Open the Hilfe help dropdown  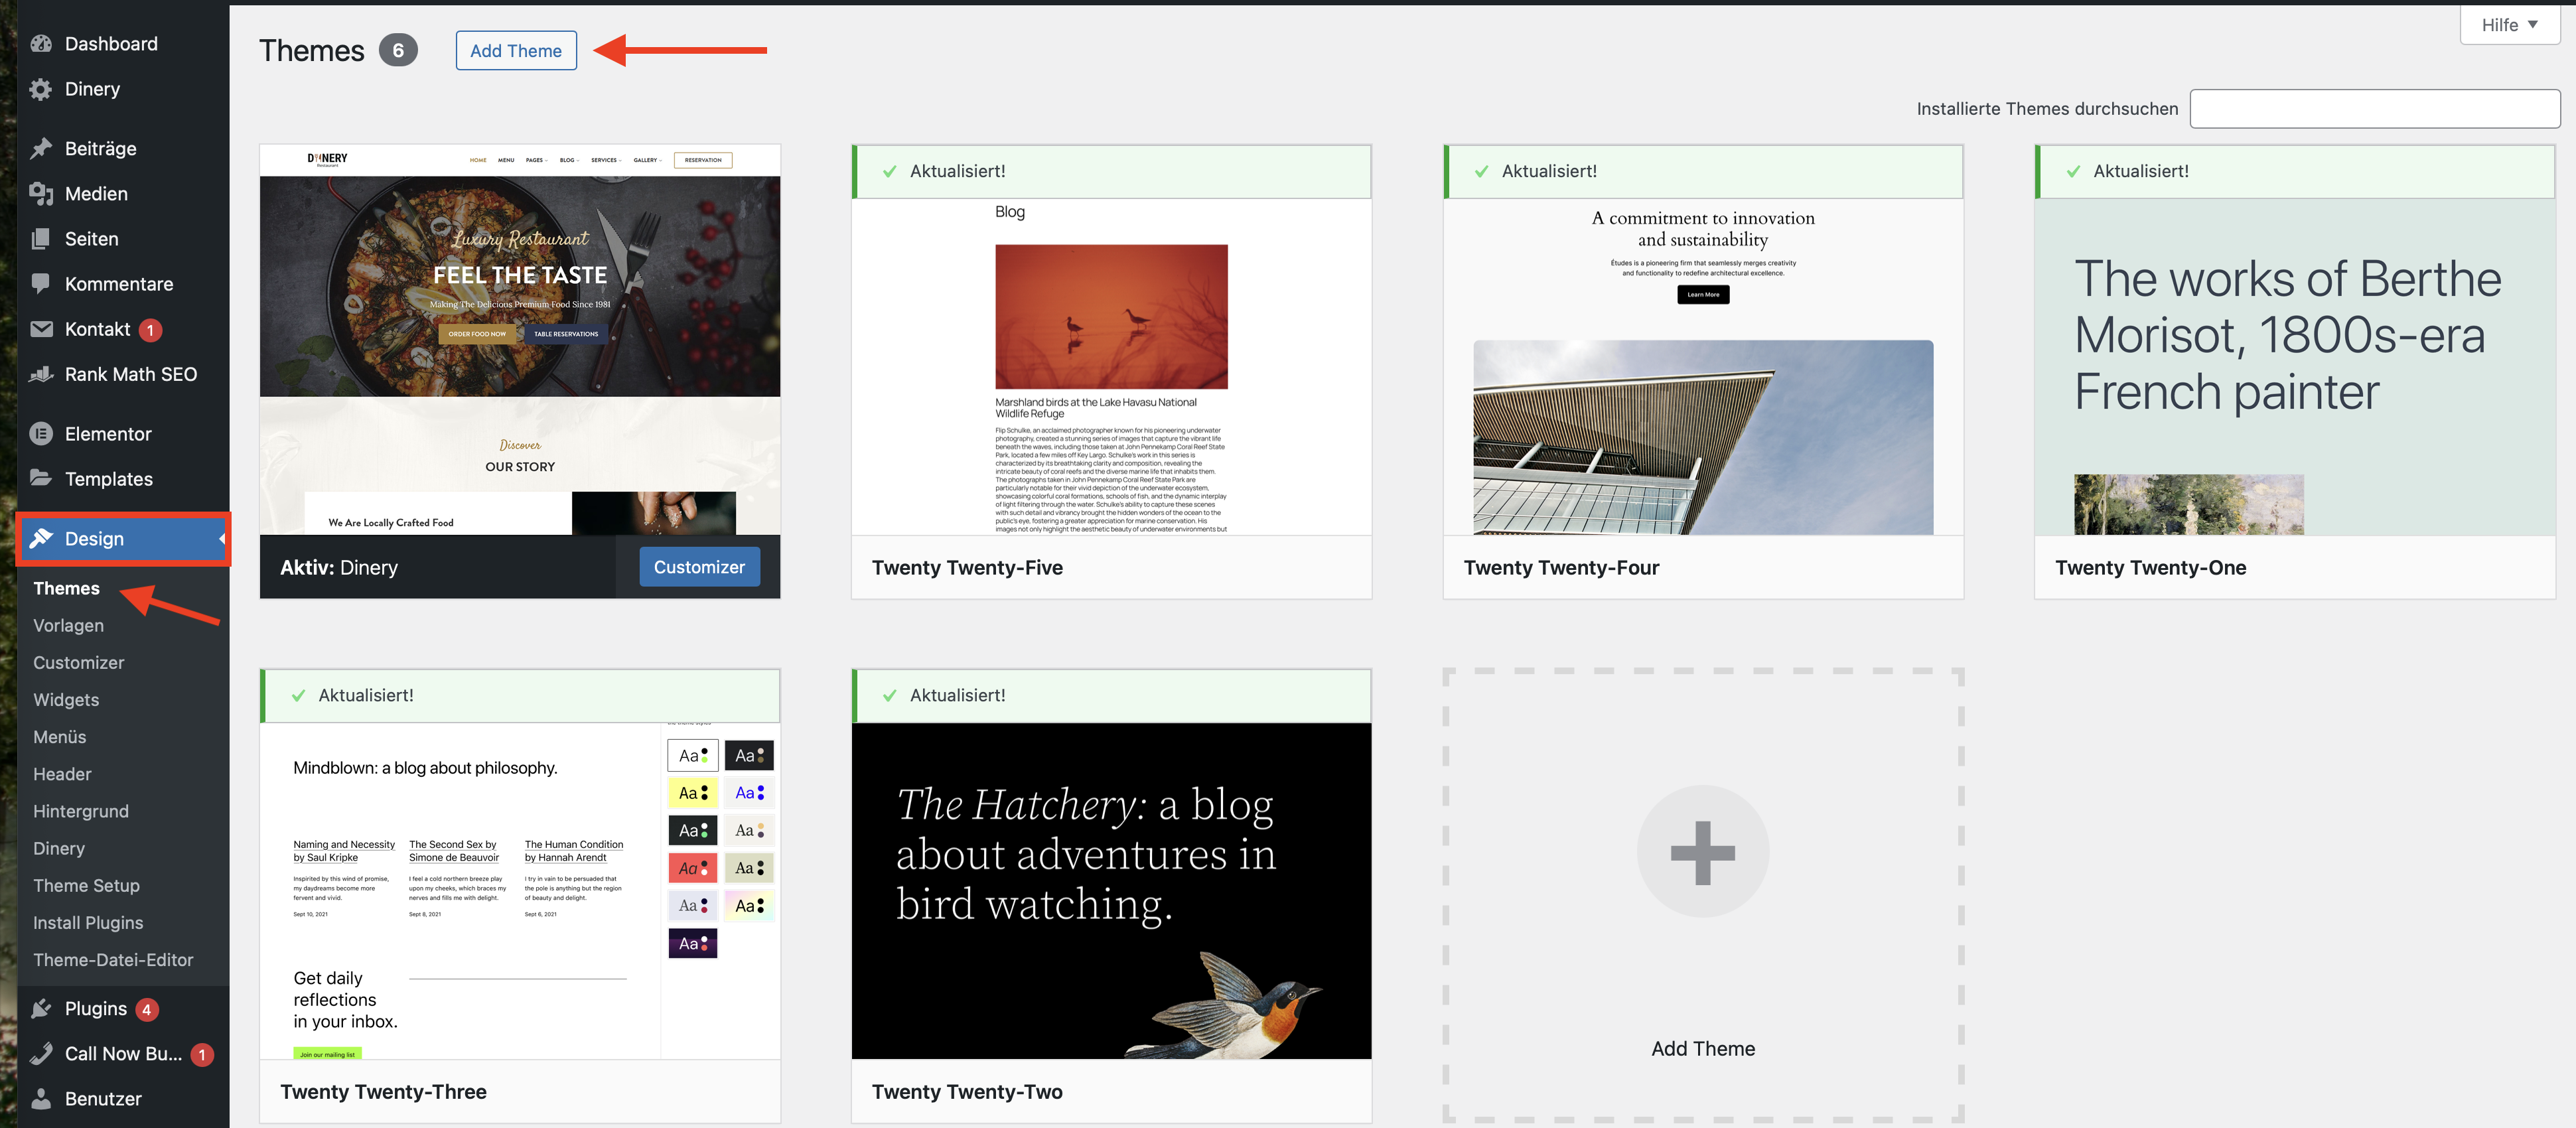(x=2509, y=25)
